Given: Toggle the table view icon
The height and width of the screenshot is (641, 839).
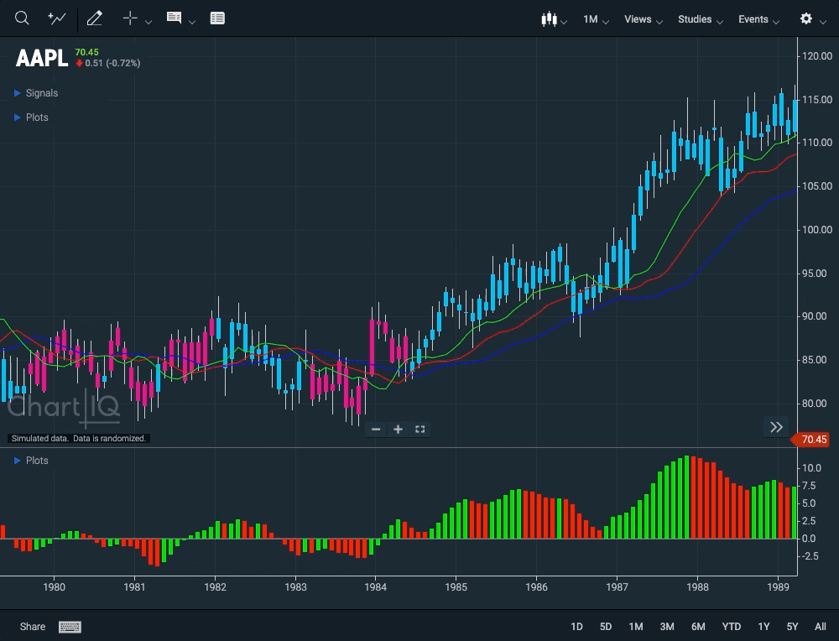Looking at the screenshot, I should point(217,18).
